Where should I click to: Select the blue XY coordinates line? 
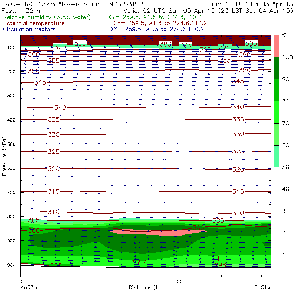[157, 29]
